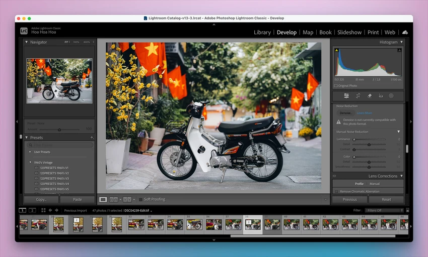Add a new preset with plus icon
Screen dimensions: 428x257
click(92, 138)
